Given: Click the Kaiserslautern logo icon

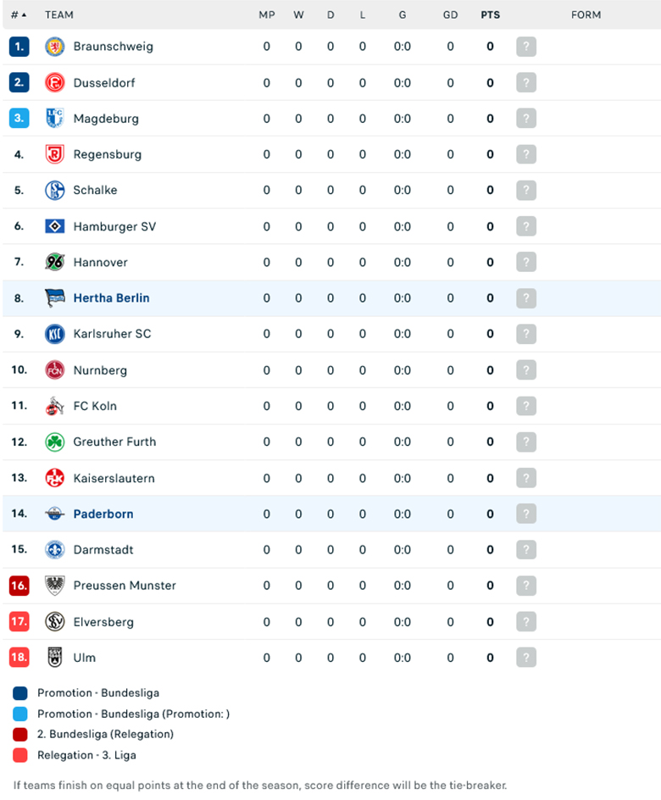Looking at the screenshot, I should click(54, 478).
